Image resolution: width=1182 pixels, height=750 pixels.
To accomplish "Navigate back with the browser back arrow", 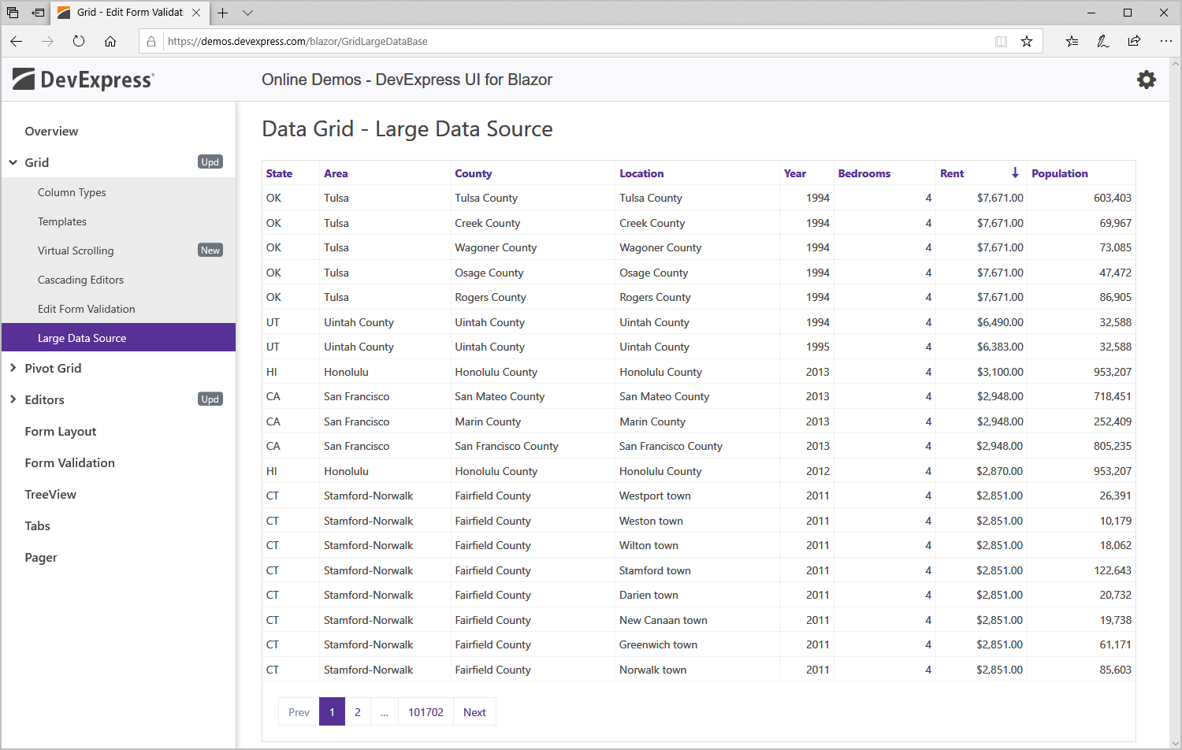I will click(x=17, y=41).
